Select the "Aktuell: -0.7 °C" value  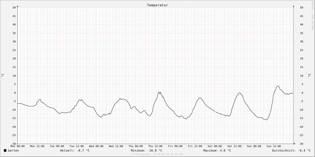(75, 150)
